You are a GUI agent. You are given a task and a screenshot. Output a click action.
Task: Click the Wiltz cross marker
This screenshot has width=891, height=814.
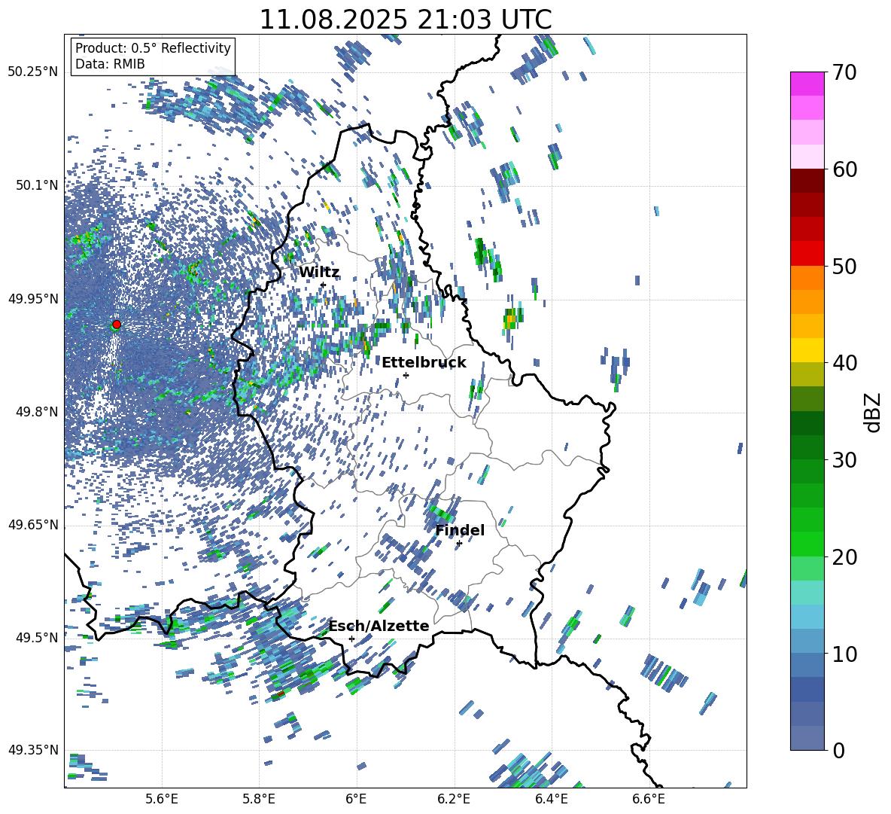pyautogui.click(x=323, y=285)
